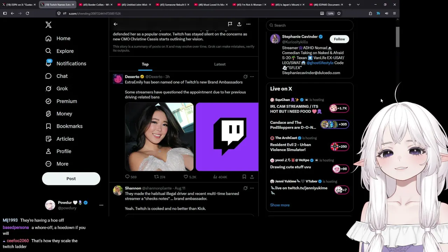Image resolution: width=448 pixels, height=252 pixels.
Task: Open Stephanie Cavinder's profile name
Action: click(300, 37)
